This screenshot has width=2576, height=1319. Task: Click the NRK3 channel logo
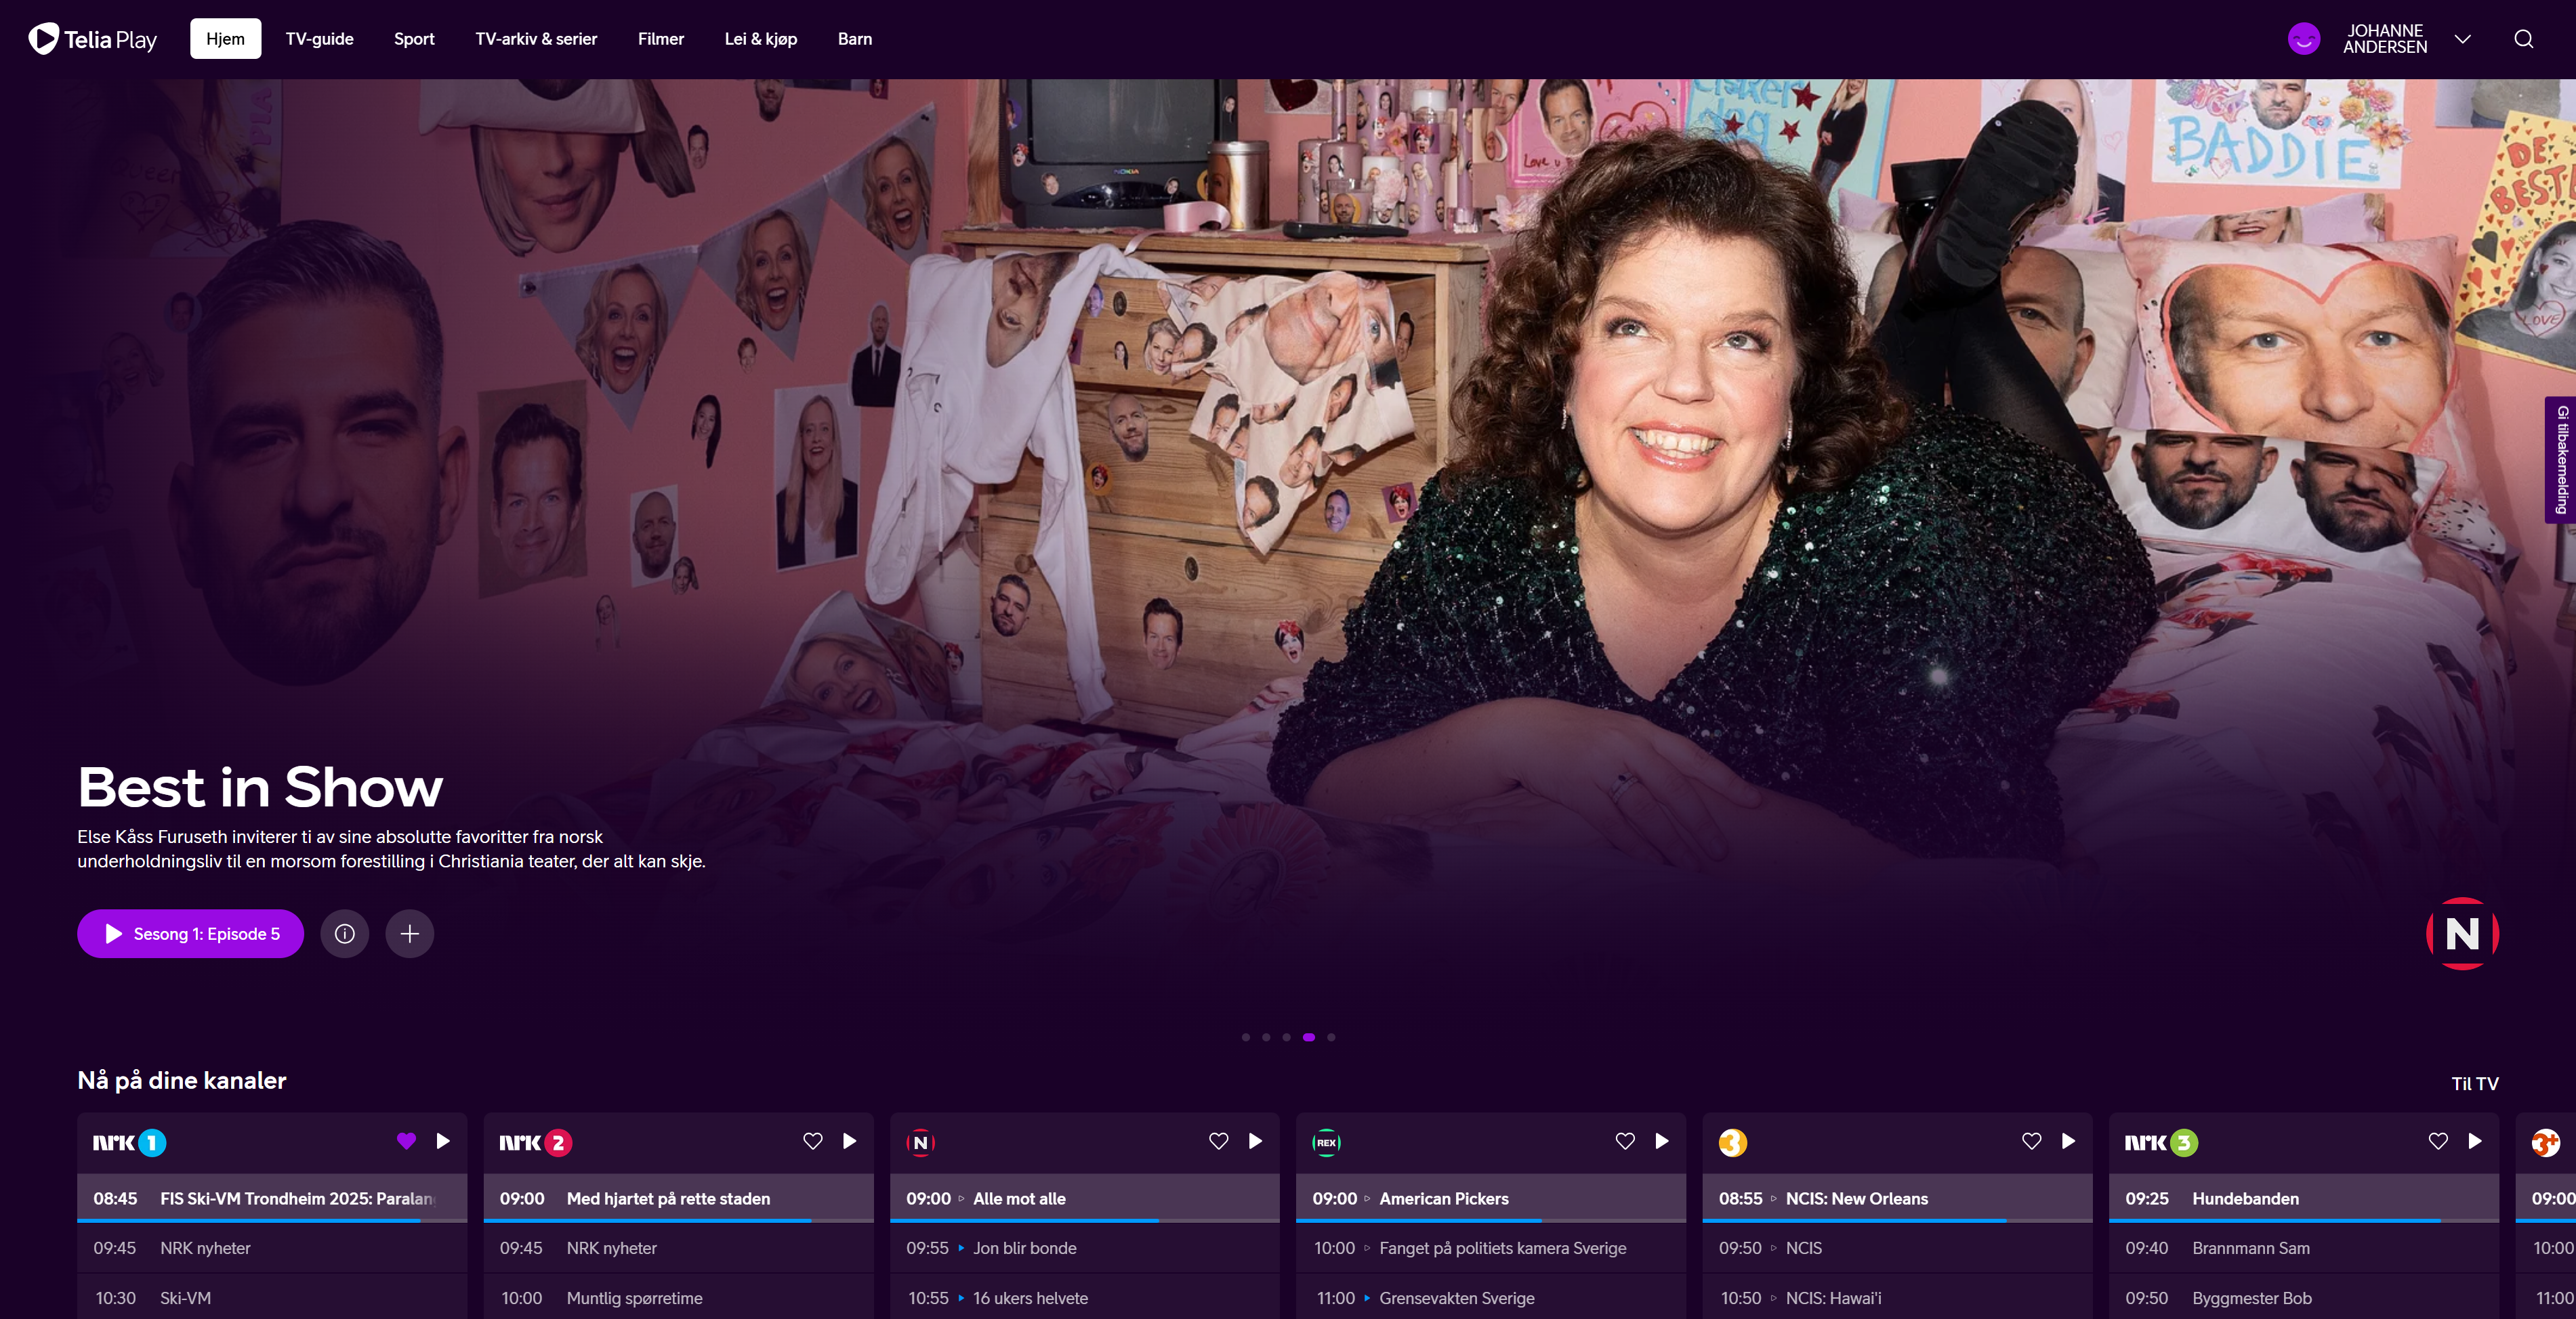[x=2161, y=1142]
